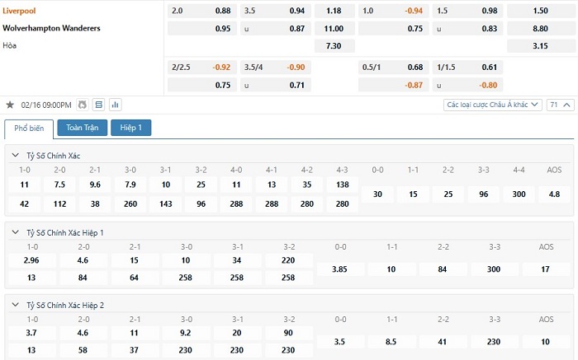Select first-half score 3-1 odds 34
This screenshot has height=360, width=578.
(x=237, y=260)
